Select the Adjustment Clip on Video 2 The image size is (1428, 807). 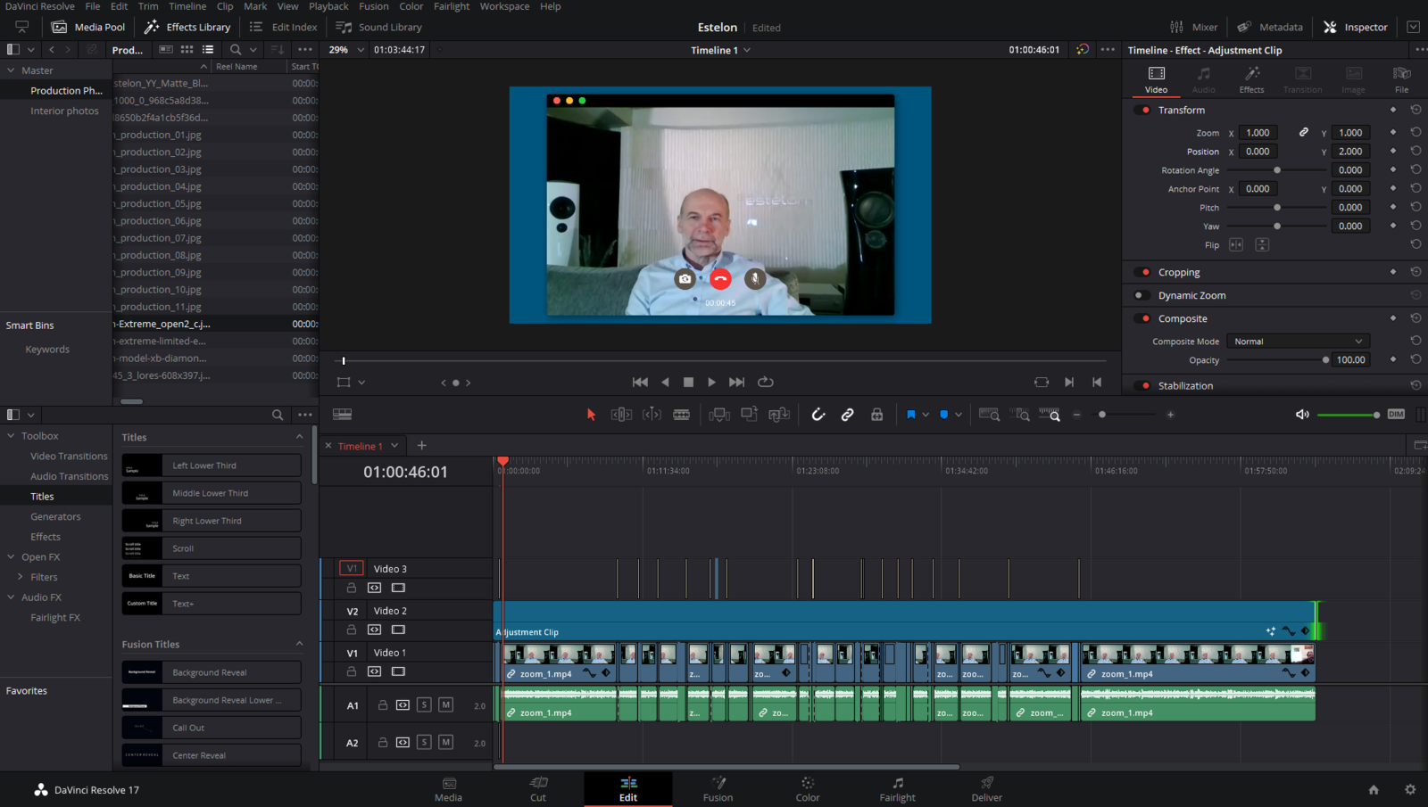point(905,621)
